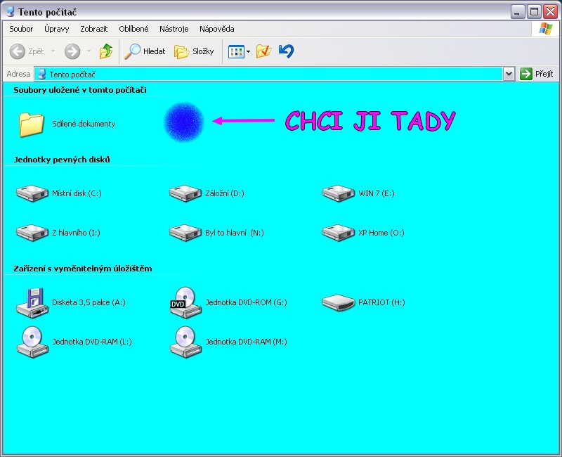Click the undo arrow toolbar icon
This screenshot has height=457, width=562.
tap(286, 51)
